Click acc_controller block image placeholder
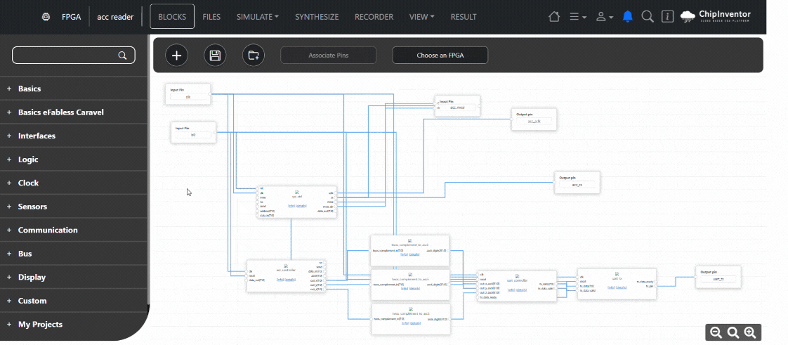This screenshot has width=788, height=345. pyautogui.click(x=286, y=266)
